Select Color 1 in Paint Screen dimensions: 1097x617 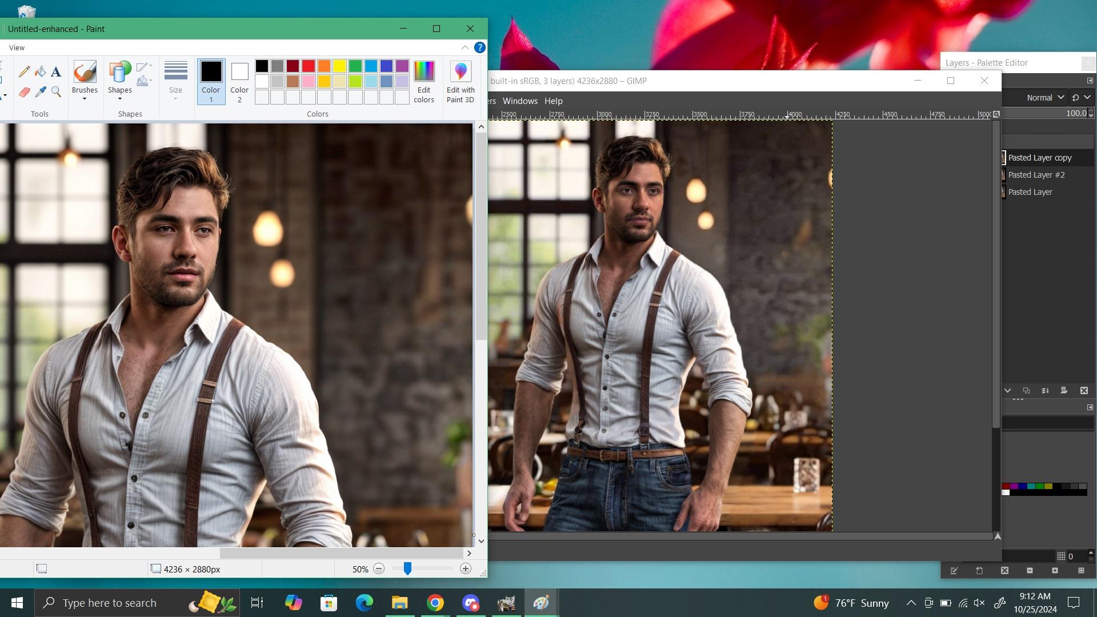coord(211,81)
